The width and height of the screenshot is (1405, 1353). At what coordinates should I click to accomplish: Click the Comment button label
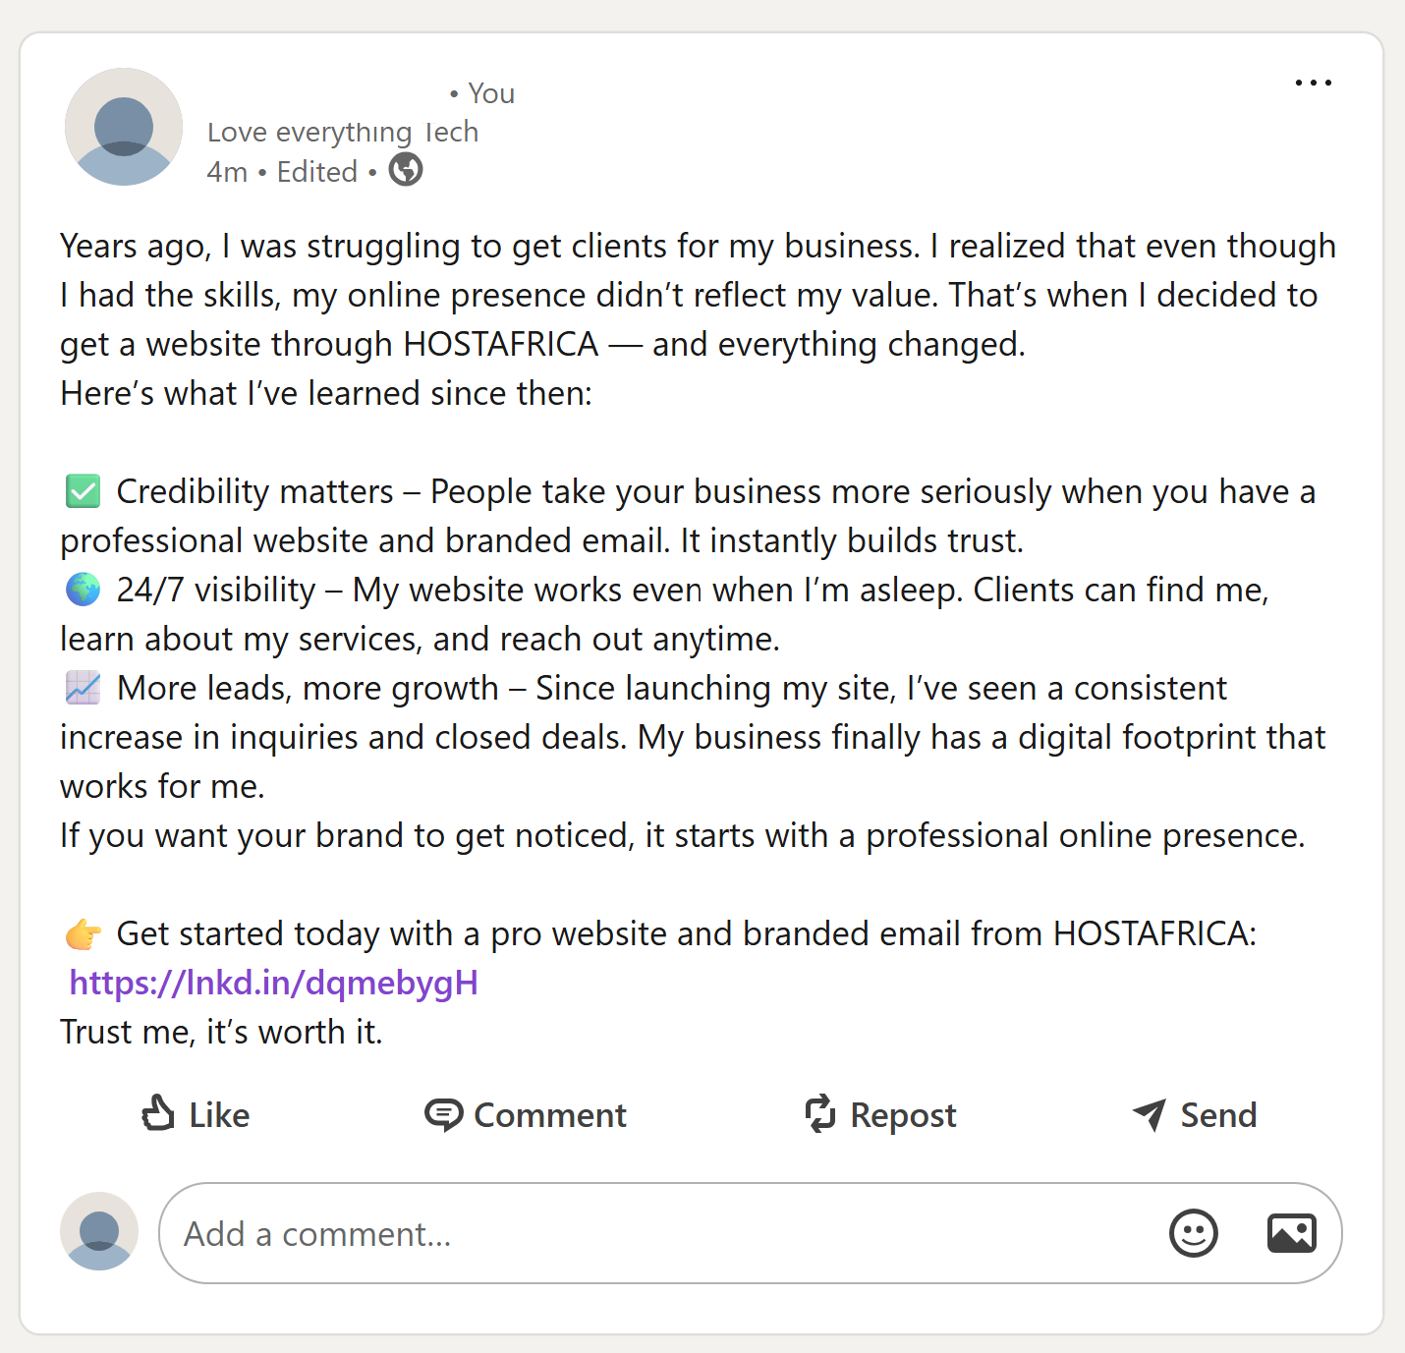tap(550, 1115)
